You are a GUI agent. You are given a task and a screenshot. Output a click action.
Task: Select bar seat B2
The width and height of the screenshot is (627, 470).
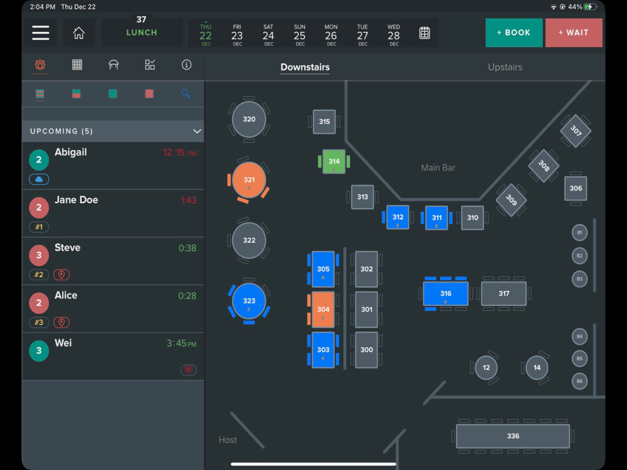[x=579, y=256]
